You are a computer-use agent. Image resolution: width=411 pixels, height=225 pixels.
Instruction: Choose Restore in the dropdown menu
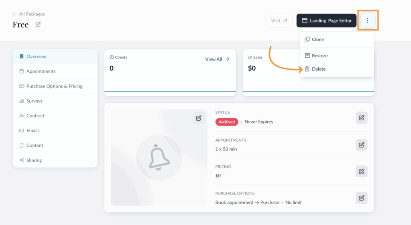(x=319, y=56)
